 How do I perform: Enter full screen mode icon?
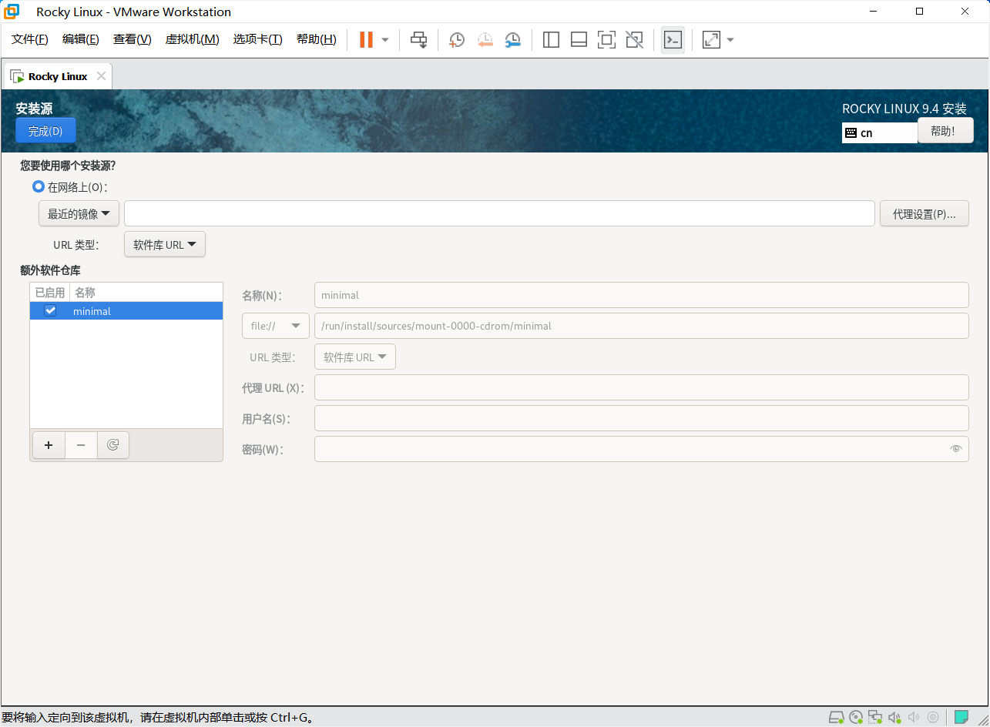coord(606,40)
